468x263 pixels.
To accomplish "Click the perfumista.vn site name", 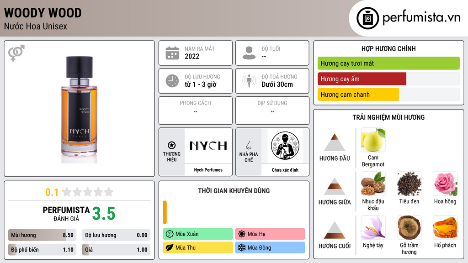I will pos(421,18).
